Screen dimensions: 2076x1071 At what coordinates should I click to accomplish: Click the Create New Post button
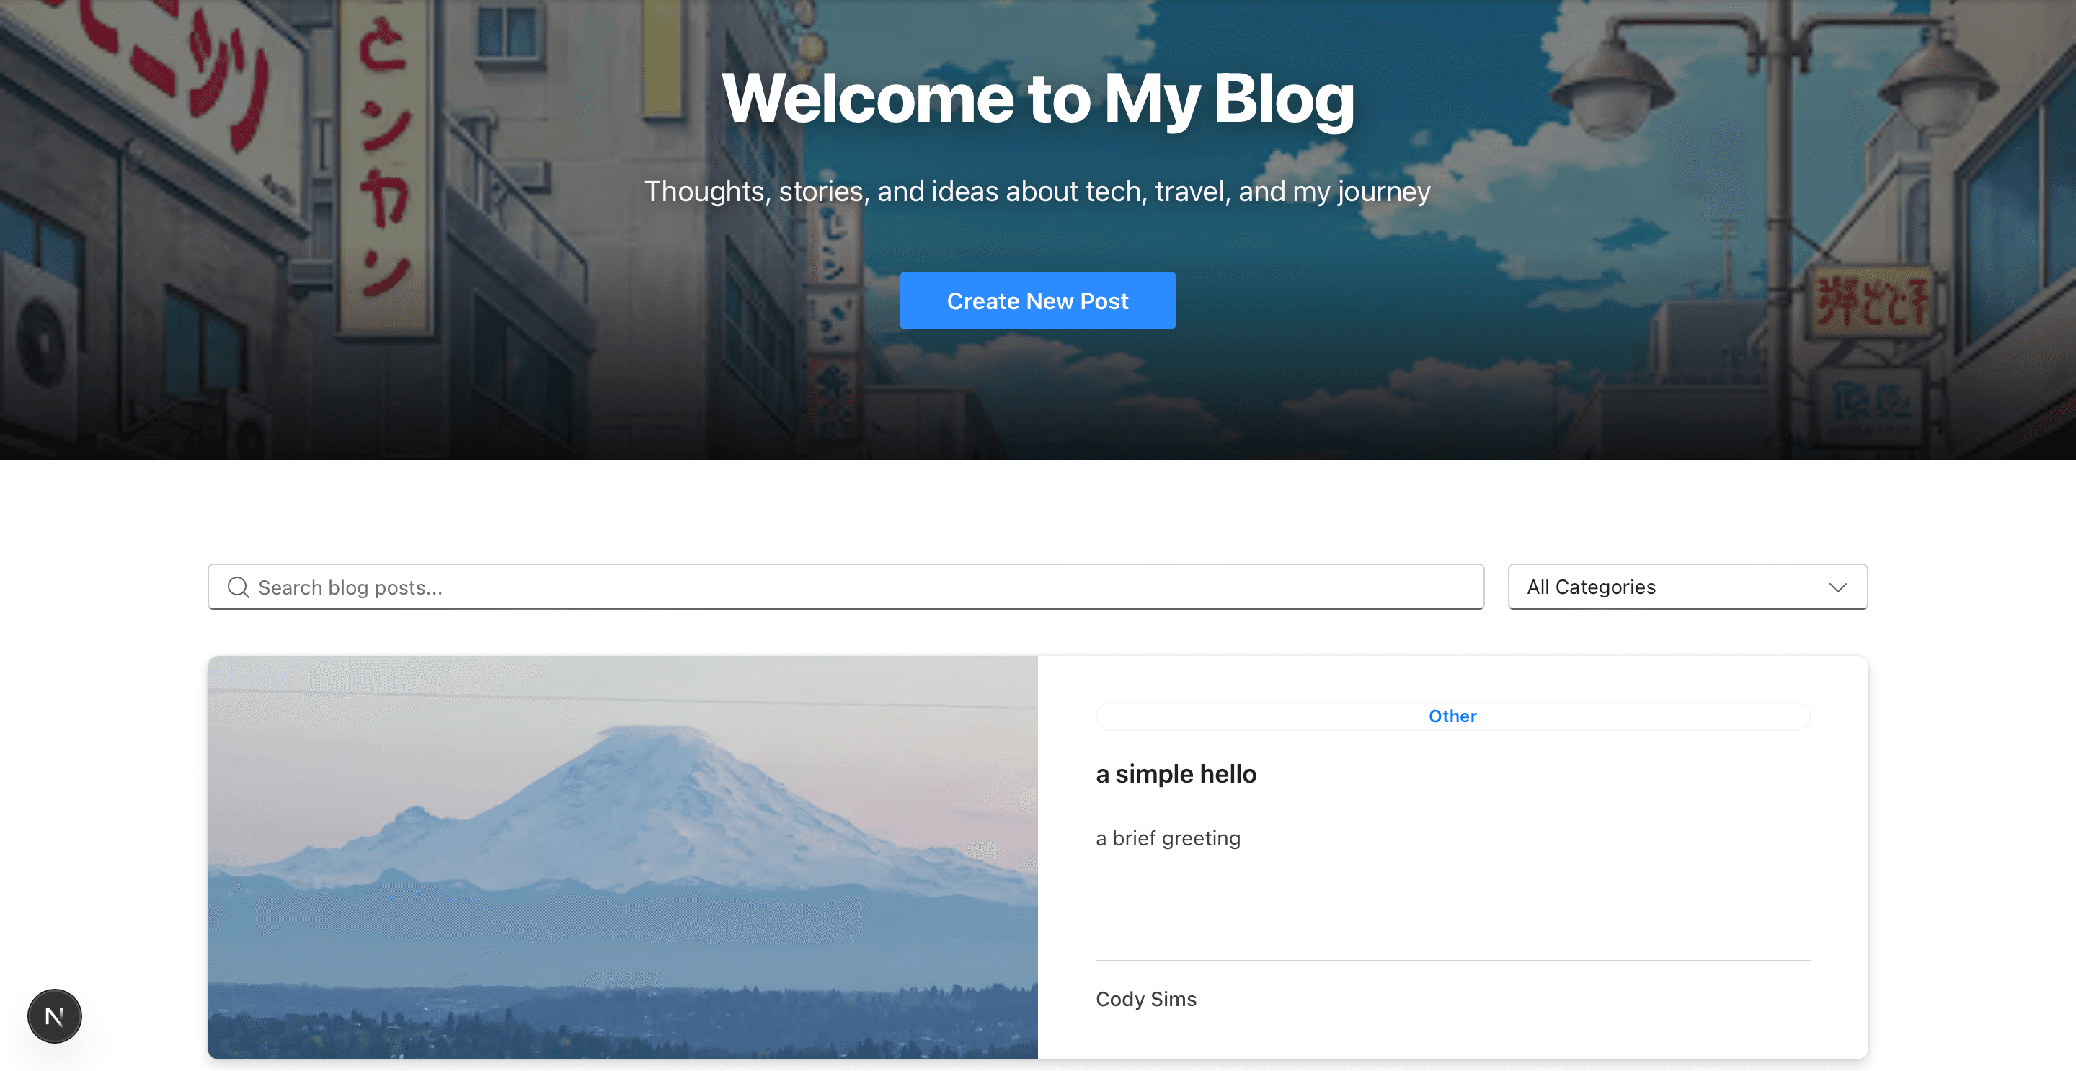tap(1037, 301)
